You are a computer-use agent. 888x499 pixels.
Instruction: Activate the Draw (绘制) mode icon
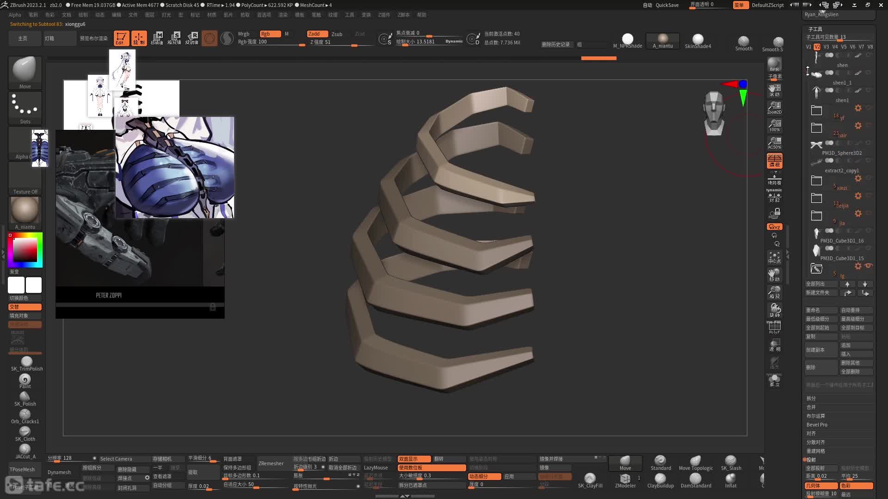tap(139, 38)
